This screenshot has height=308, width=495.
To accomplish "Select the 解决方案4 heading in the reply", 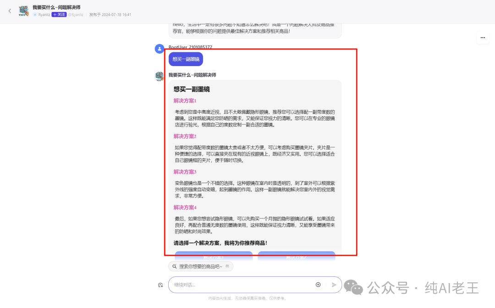I will tap(185, 207).
